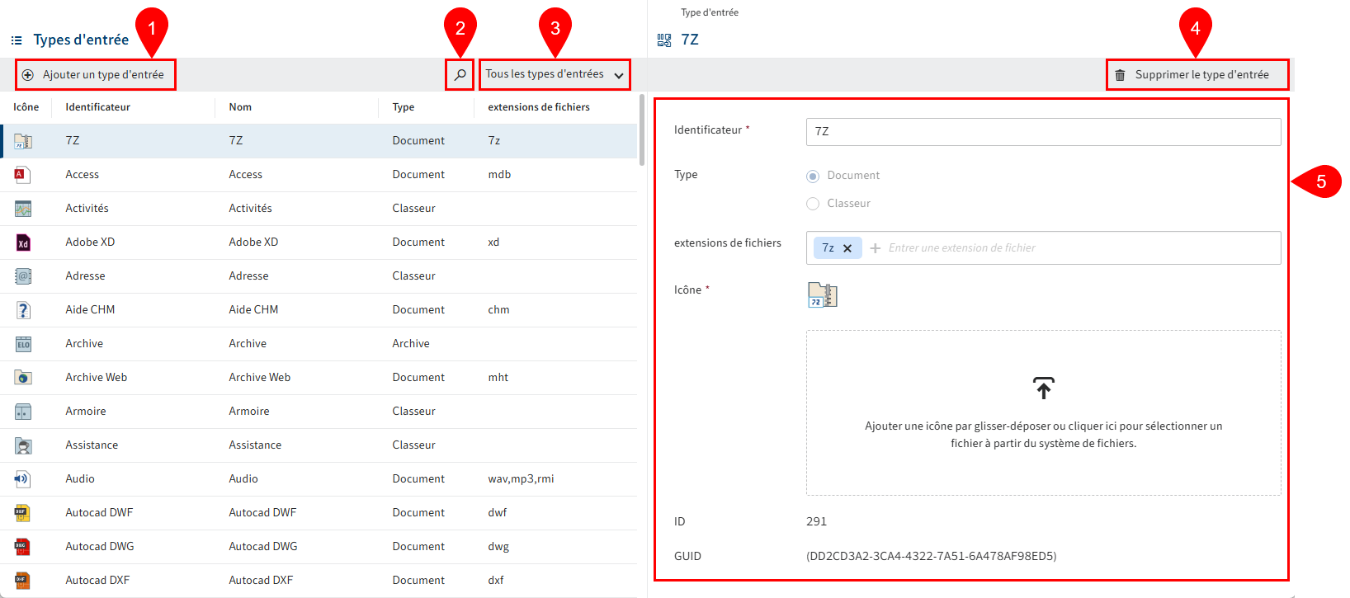1350x598 pixels.
Task: Click the Aide CHM question mark icon
Action: 23,310
